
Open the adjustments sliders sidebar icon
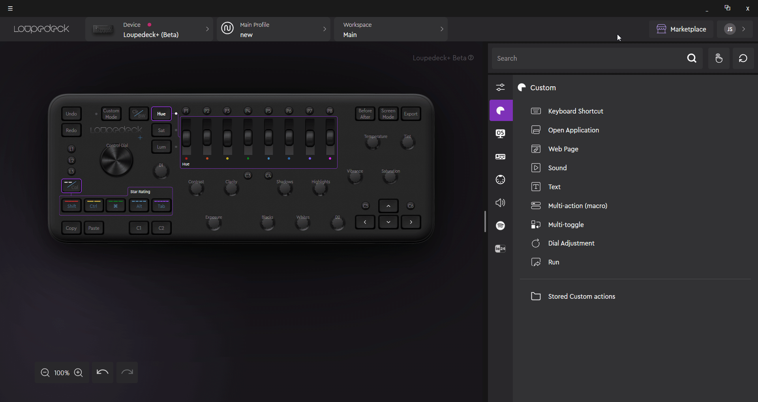[500, 87]
